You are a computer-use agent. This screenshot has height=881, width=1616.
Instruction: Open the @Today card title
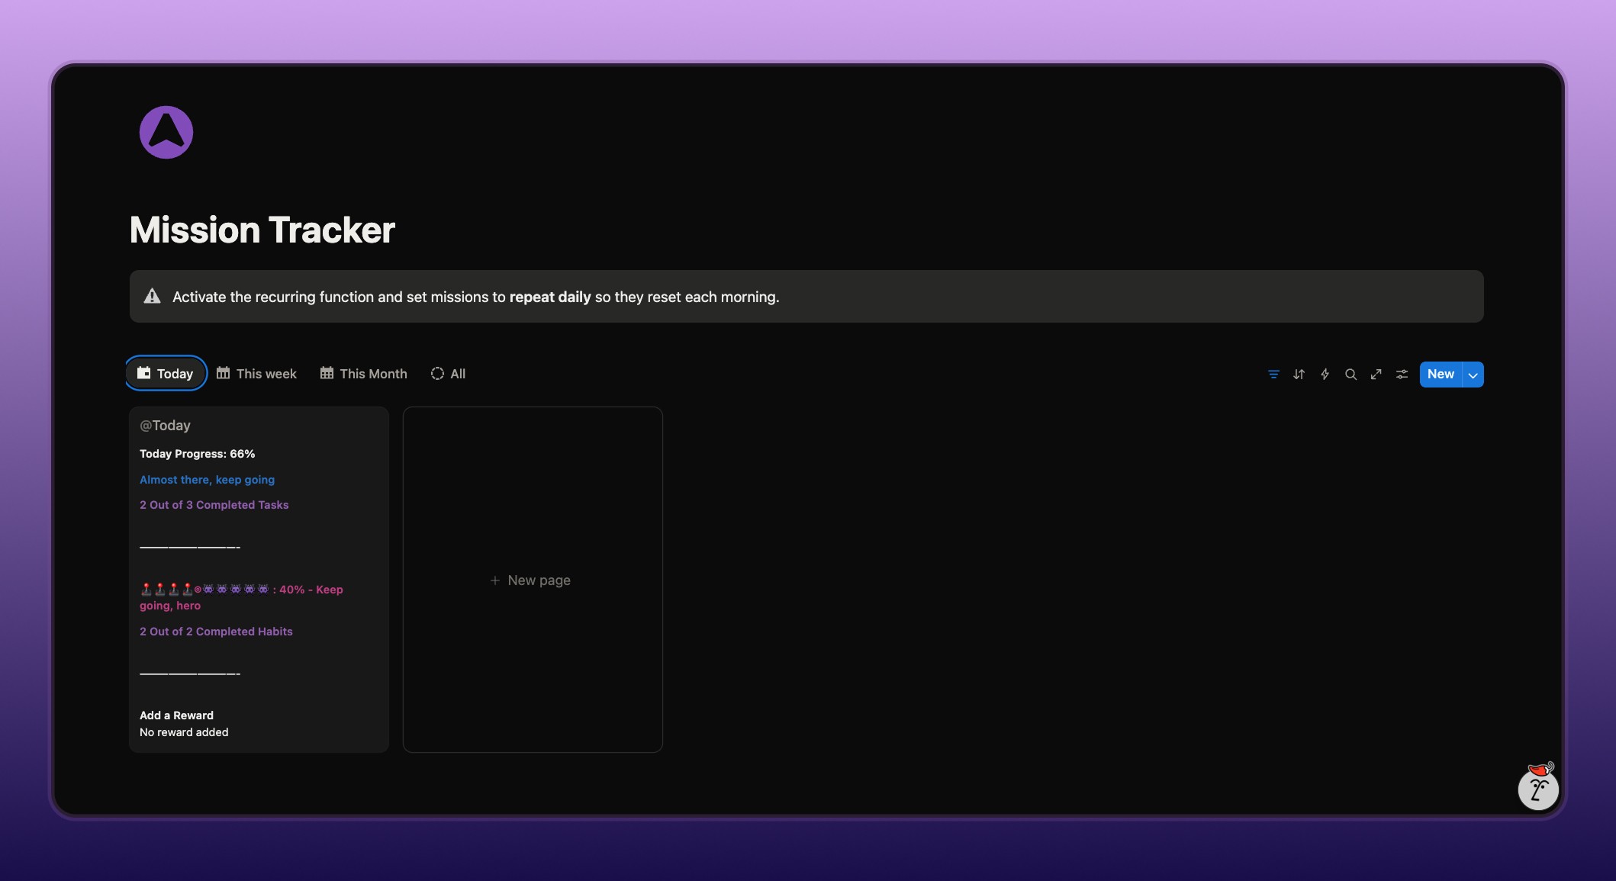click(x=165, y=426)
